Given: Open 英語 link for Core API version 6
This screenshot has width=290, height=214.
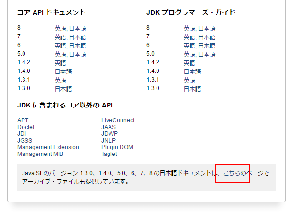Looking at the screenshot, I should [x=60, y=46].
